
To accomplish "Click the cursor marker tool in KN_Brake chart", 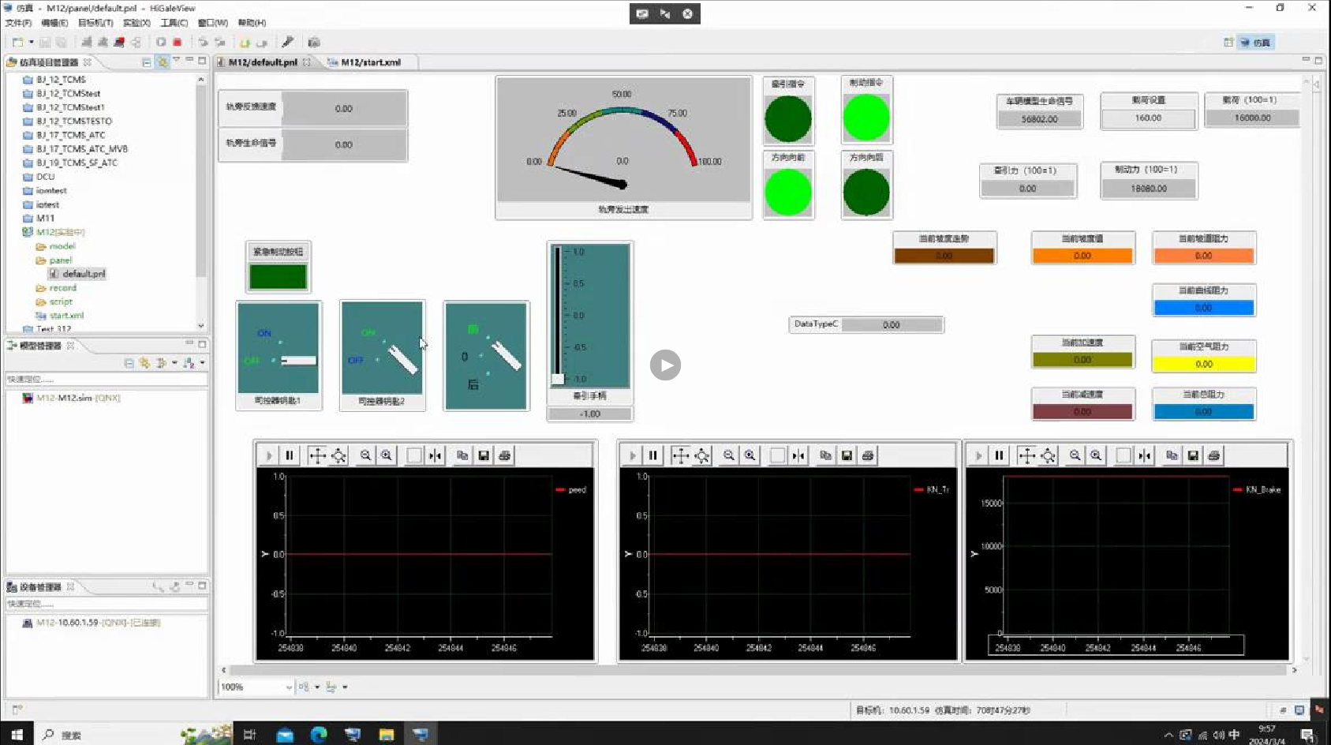I will 1145,455.
